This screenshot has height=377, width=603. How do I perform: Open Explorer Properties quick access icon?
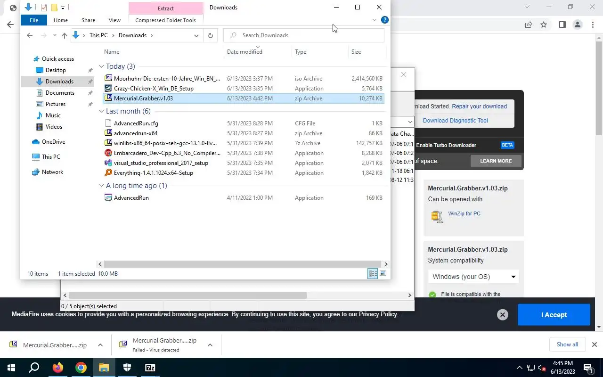(x=44, y=7)
